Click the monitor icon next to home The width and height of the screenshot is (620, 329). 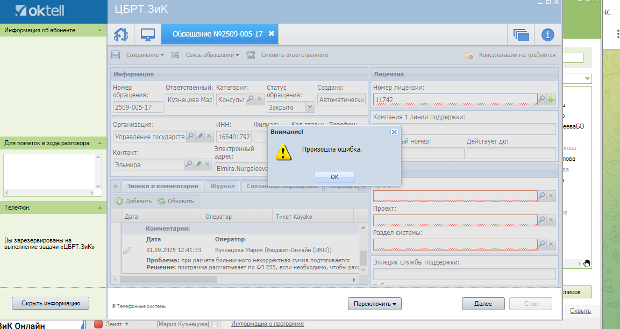tap(147, 34)
